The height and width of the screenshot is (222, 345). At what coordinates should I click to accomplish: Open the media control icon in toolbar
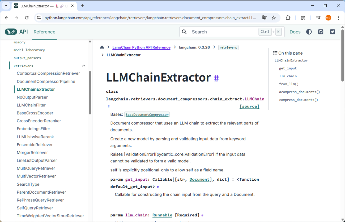[318, 18]
